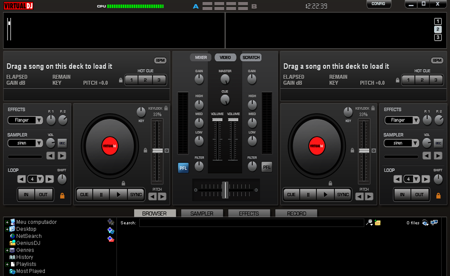Nudge left deck pitch up arrow
Image resolution: width=450 pixels, height=276 pixels.
162,197
